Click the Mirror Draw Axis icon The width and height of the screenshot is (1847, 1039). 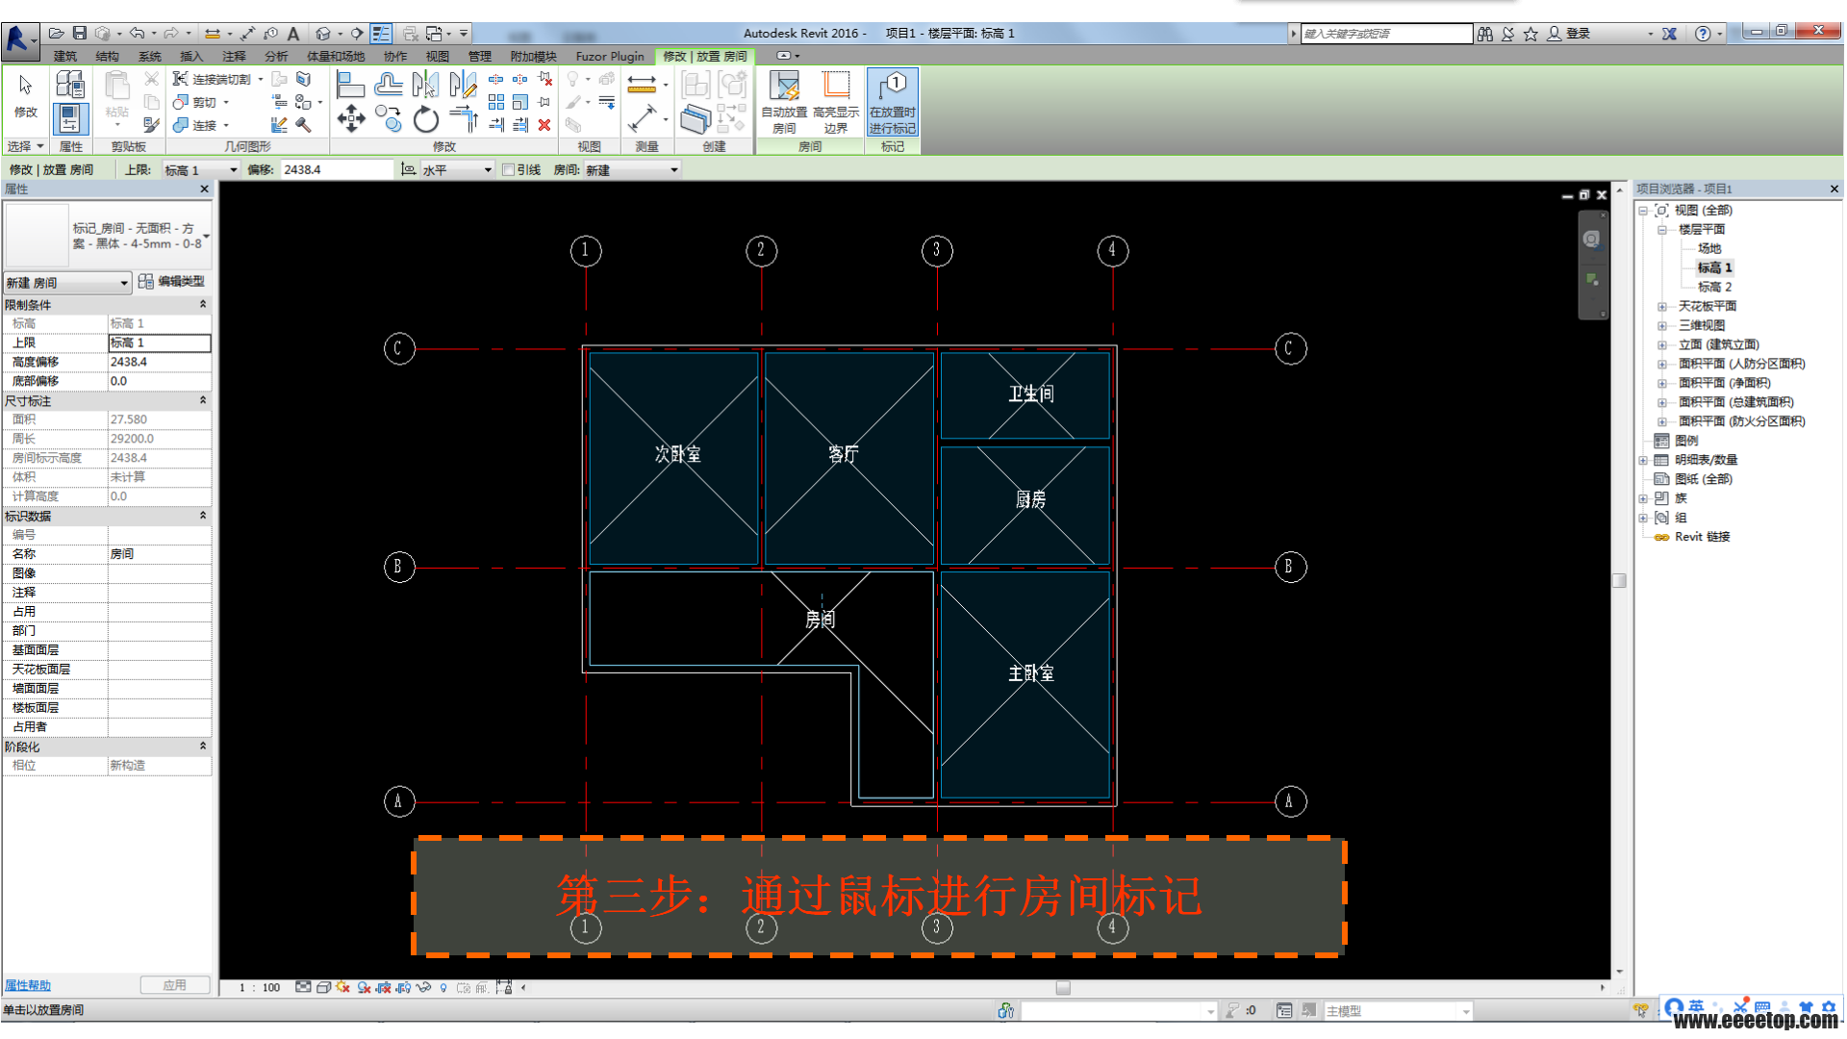tap(463, 85)
